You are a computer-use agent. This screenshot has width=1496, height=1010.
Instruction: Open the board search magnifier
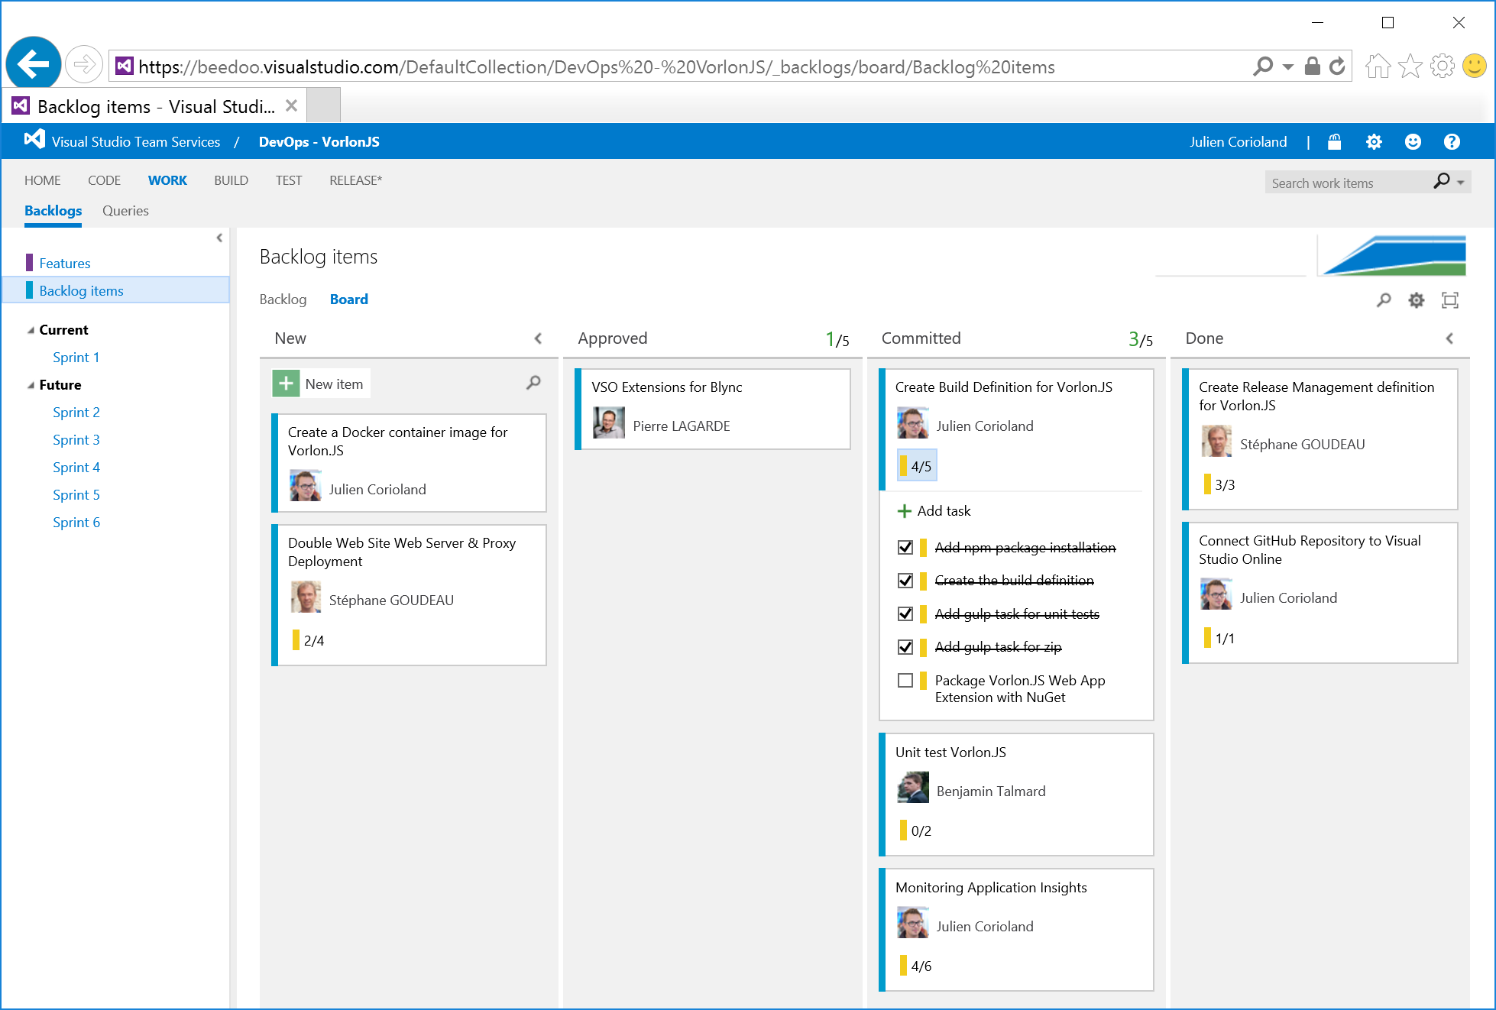tap(1384, 300)
